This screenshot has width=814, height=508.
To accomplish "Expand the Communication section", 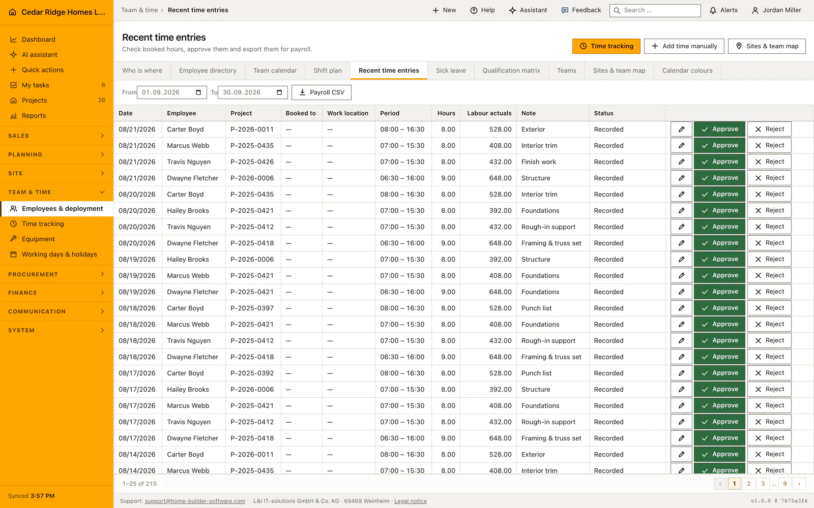I will point(56,311).
